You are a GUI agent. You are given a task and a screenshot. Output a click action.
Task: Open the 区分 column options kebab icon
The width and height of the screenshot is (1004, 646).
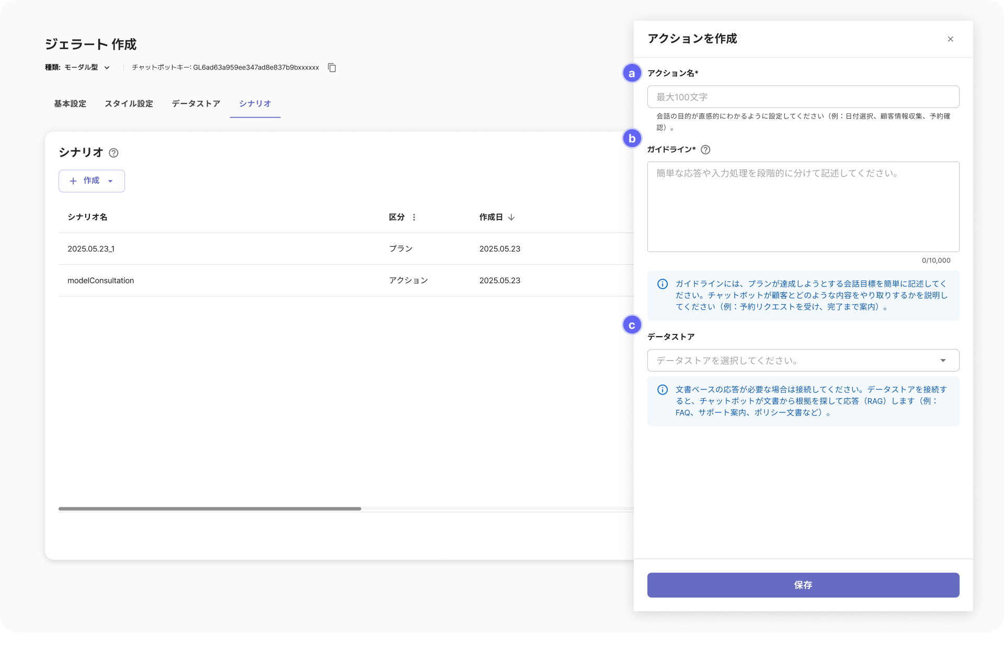[x=414, y=217]
